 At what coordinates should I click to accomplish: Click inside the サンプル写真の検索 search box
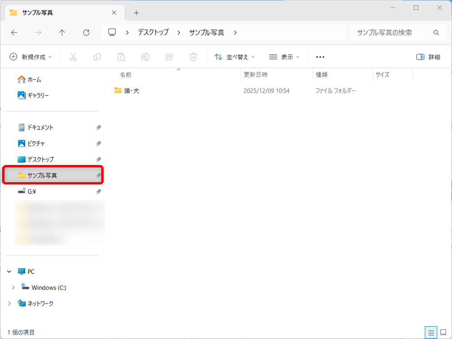pyautogui.click(x=391, y=33)
